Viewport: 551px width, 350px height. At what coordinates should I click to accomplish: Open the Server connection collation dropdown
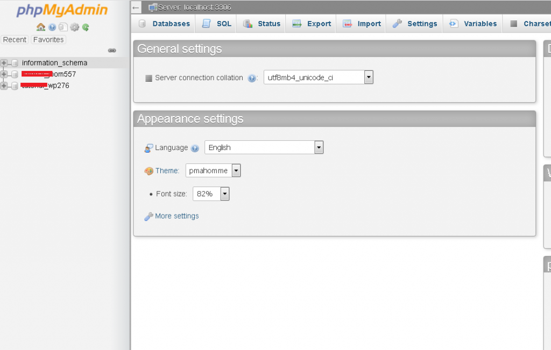pyautogui.click(x=319, y=77)
